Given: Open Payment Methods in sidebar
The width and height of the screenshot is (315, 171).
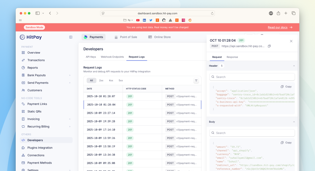Looking at the screenshot, I should tap(40, 163).
